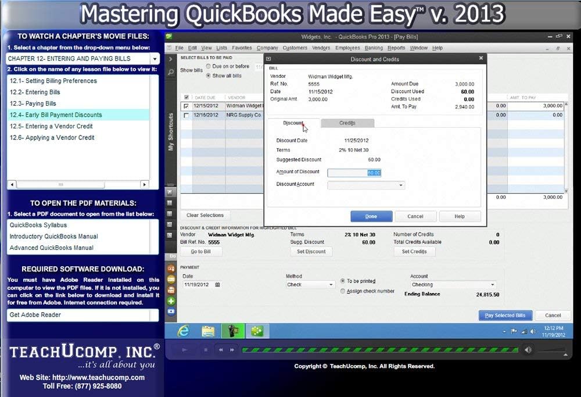Click the video player volume slider
581x397 pixels.
click(x=552, y=351)
